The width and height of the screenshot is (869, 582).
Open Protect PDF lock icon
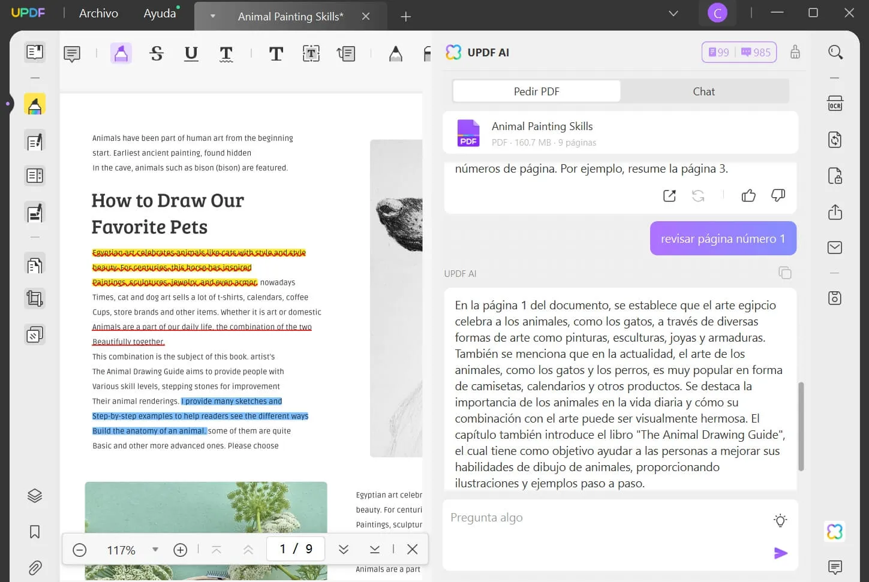click(835, 176)
